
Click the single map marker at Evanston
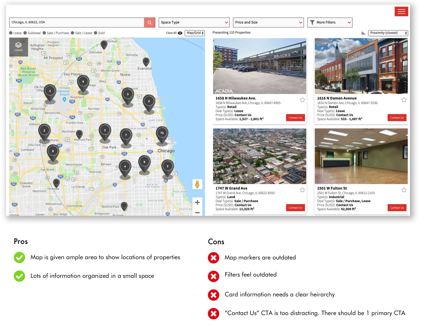[x=146, y=62]
